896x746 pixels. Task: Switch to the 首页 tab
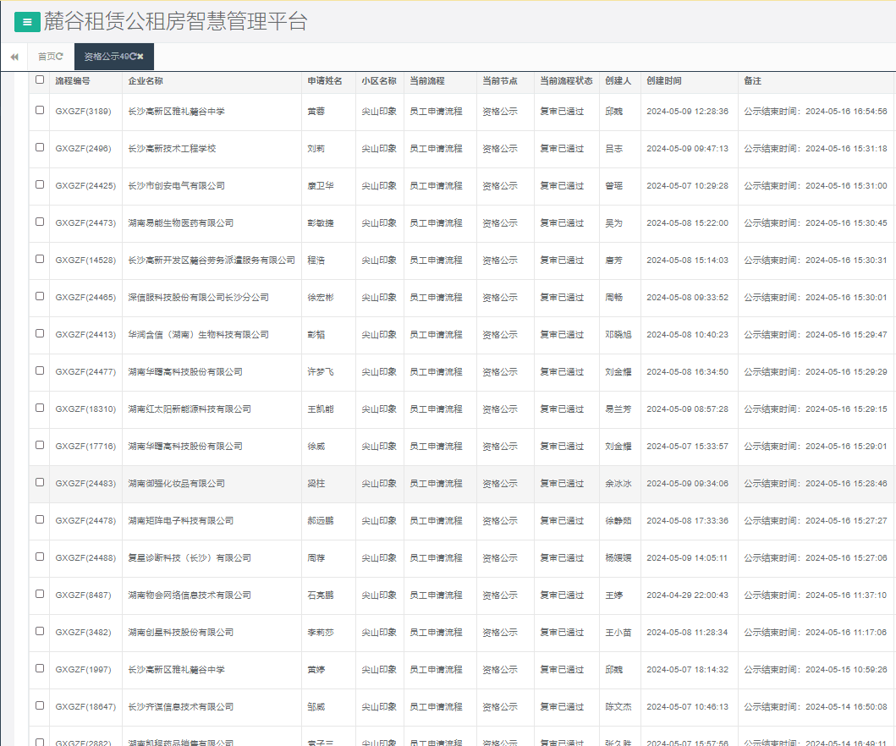(x=47, y=57)
